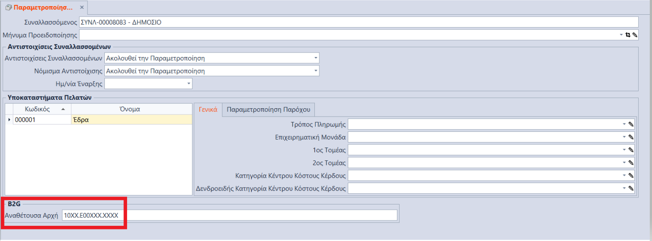652x241 pixels.
Task: Expand the Μήνυμα Προειδοποίησης dropdown arrow
Action: click(x=621, y=35)
